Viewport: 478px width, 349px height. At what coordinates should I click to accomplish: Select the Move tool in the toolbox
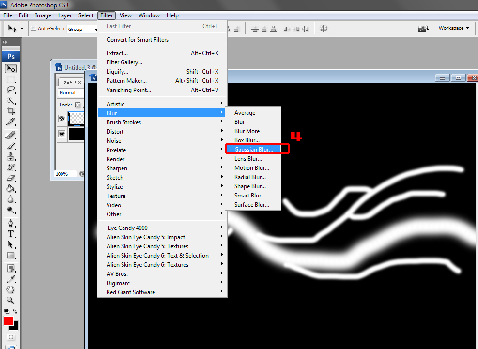click(x=11, y=69)
